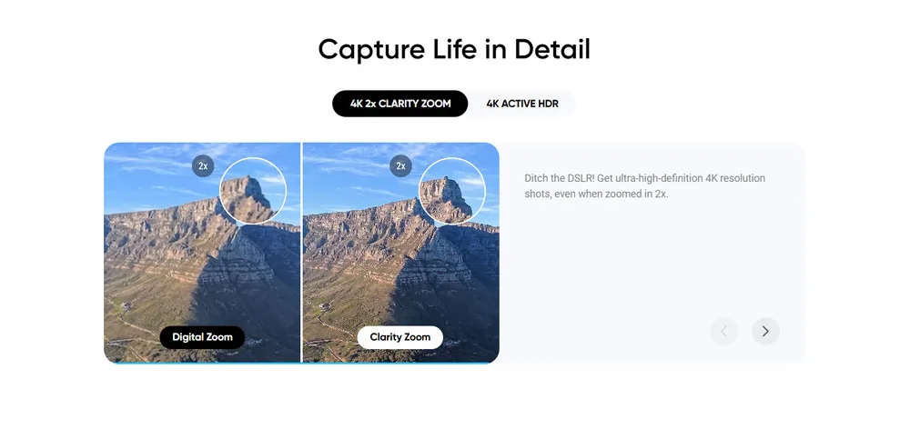910x429 pixels.
Task: Click the 2x badge on left image
Action: pyautogui.click(x=203, y=165)
